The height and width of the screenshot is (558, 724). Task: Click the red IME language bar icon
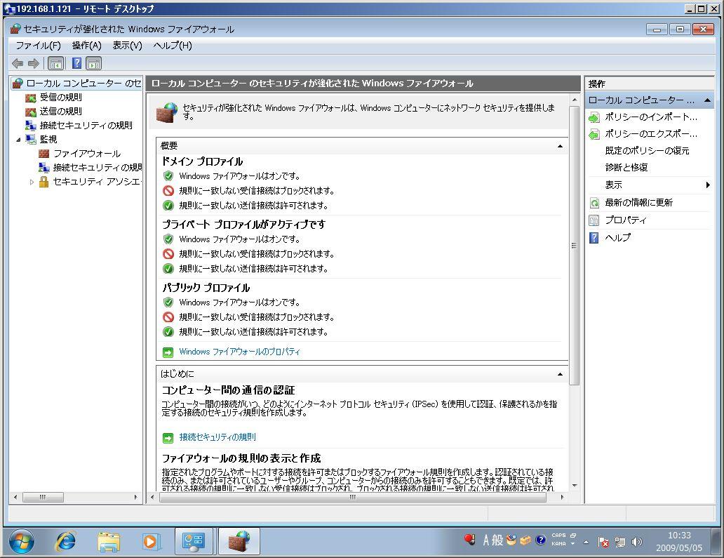(469, 539)
